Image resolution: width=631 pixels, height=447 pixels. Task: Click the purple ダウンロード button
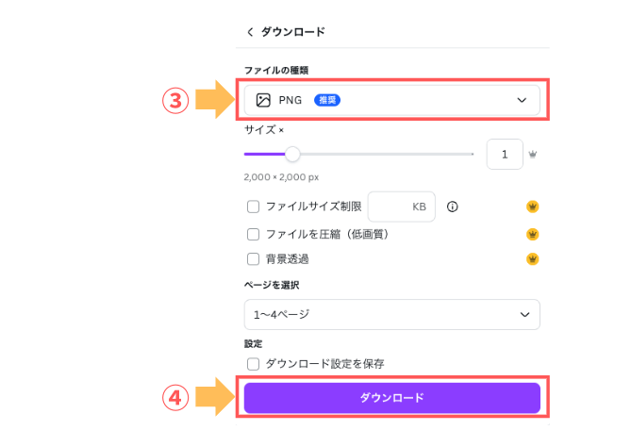point(392,398)
